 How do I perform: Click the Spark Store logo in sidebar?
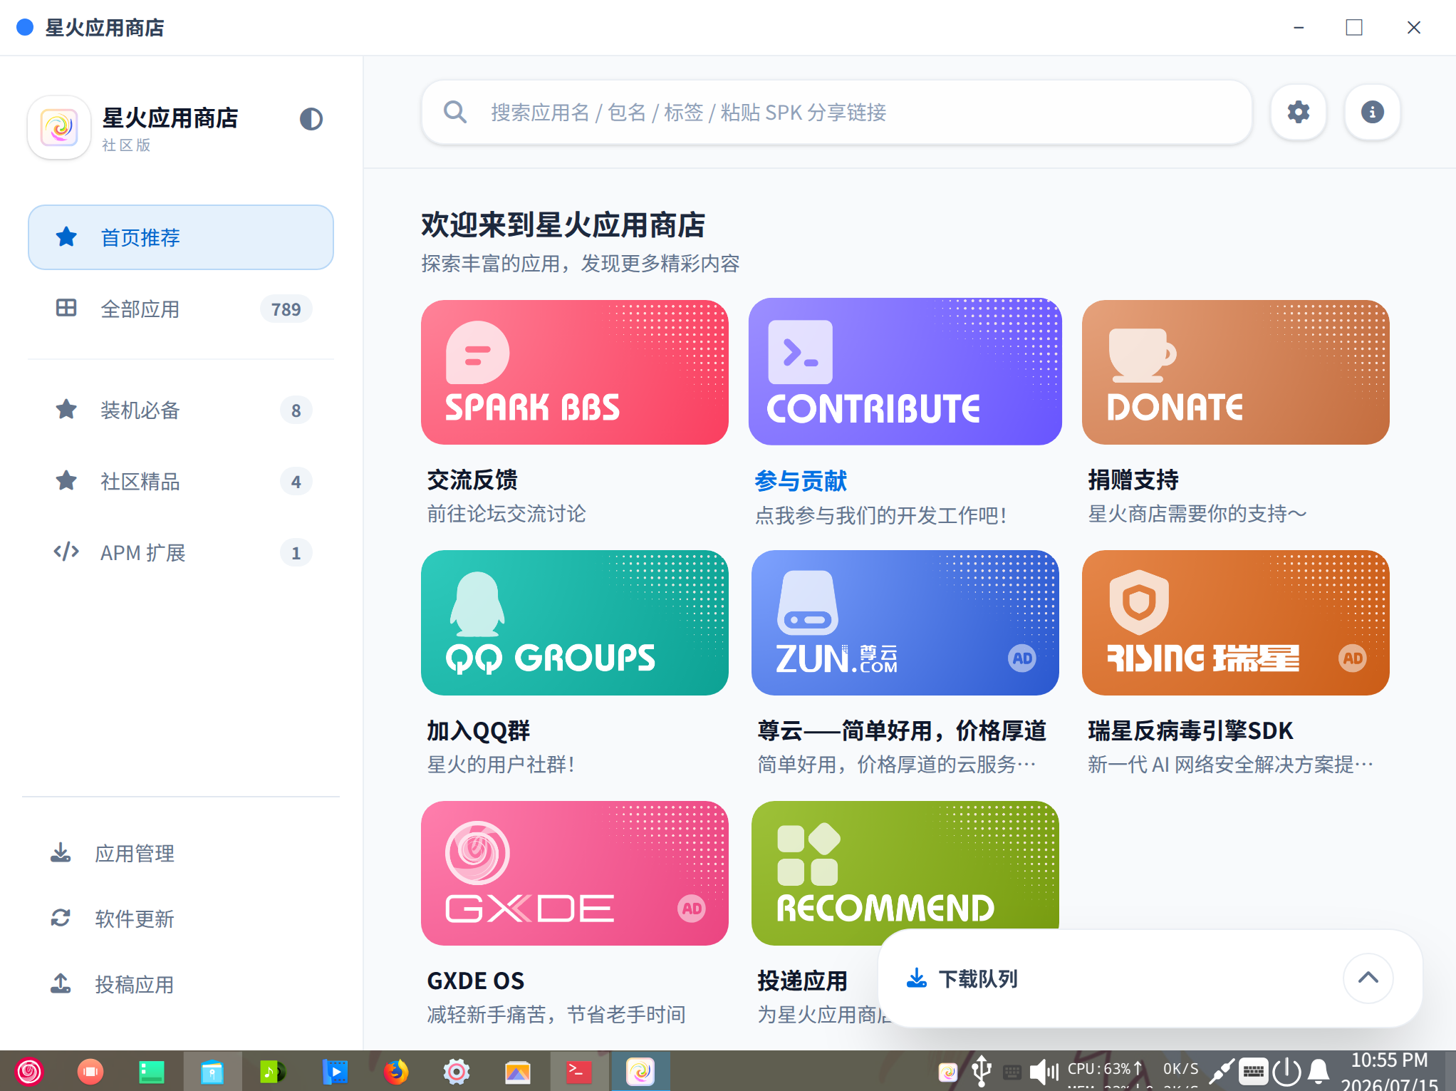point(59,128)
